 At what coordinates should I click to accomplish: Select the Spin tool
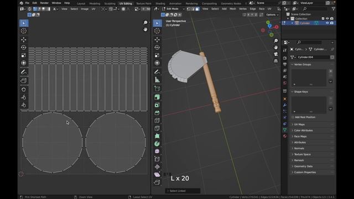pos(157,144)
